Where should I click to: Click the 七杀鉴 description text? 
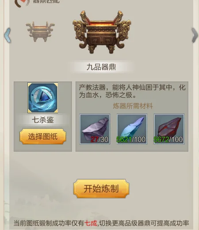click(x=132, y=91)
